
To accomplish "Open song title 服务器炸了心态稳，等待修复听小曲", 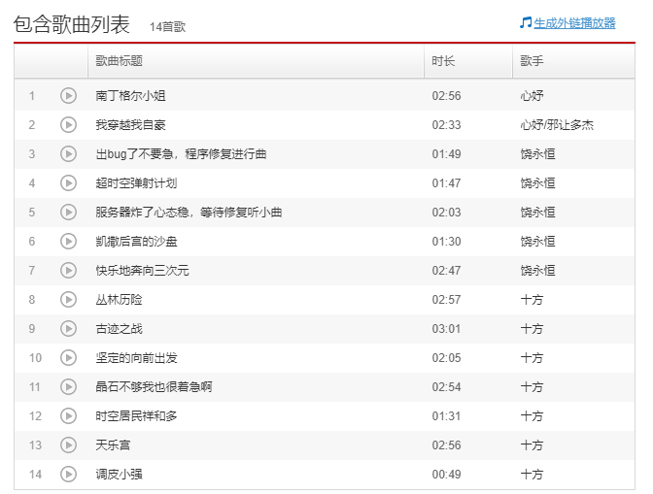I will tap(189, 212).
